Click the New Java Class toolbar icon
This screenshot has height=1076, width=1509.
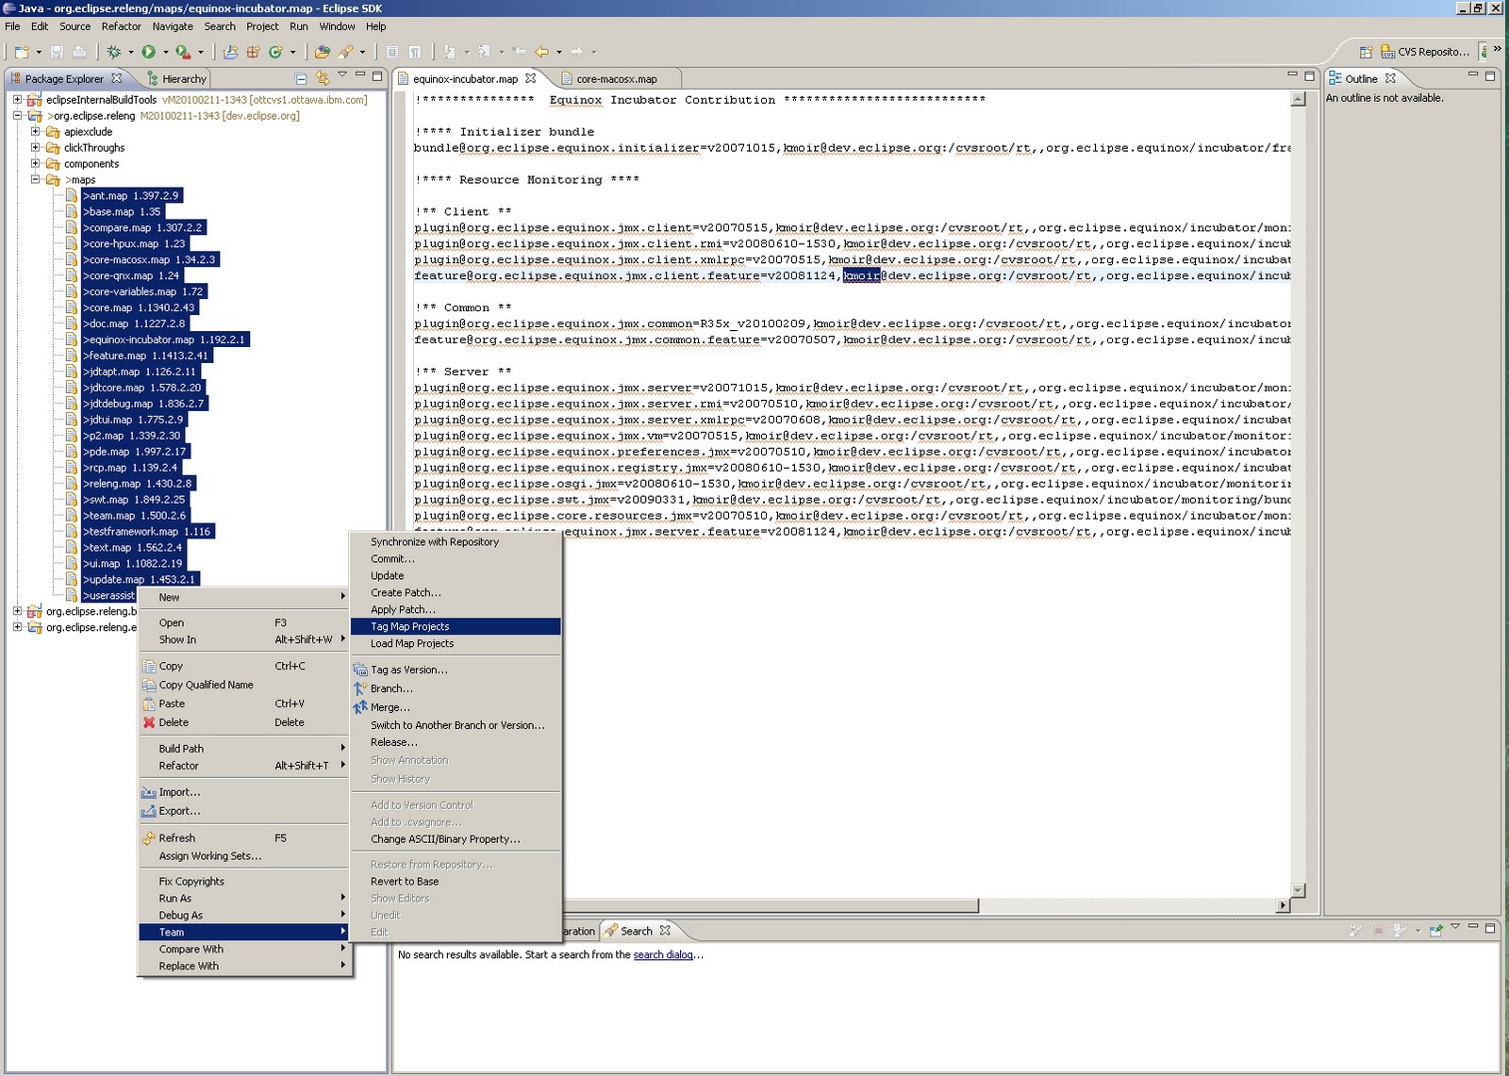tap(275, 52)
